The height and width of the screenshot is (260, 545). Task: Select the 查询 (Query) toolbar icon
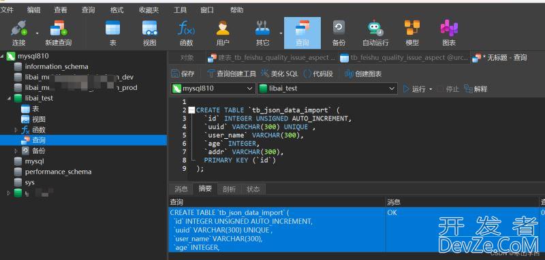[x=302, y=33]
